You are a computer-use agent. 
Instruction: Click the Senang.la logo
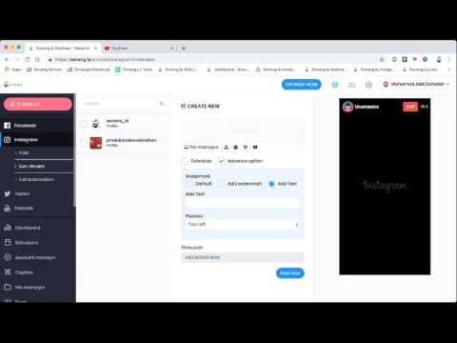point(13,85)
